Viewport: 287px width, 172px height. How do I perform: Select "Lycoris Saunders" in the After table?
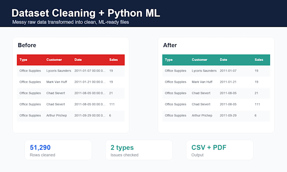coord(204,71)
